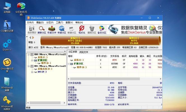Select the 系统(C:) partition bar segment
The width and height of the screenshot is (186, 112).
(75, 41)
